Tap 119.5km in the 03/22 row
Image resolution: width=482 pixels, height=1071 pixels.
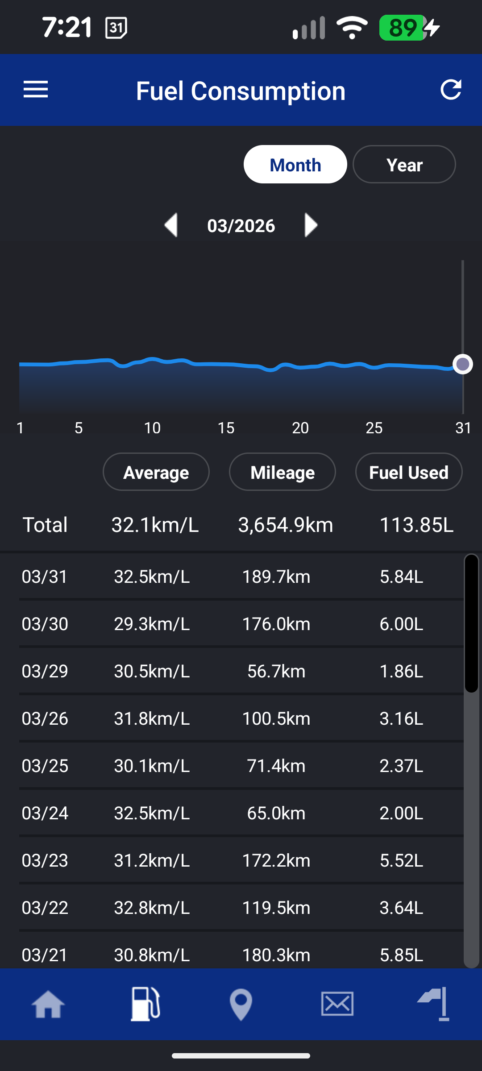pos(276,908)
